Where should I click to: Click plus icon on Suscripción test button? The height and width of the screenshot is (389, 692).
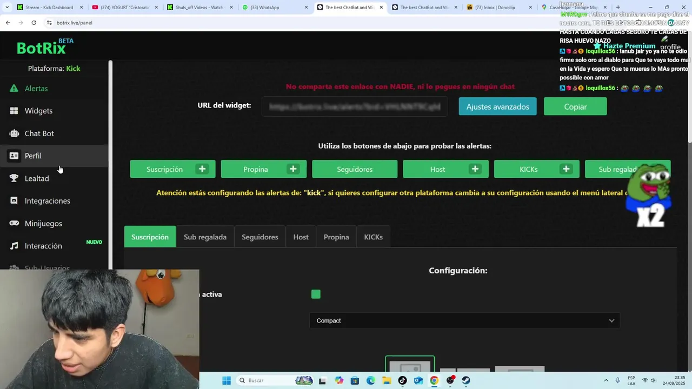point(202,169)
